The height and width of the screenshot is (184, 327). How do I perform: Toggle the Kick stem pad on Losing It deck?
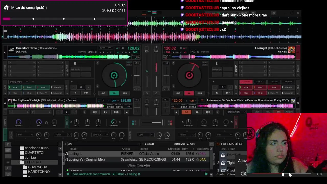[x=246, y=93]
